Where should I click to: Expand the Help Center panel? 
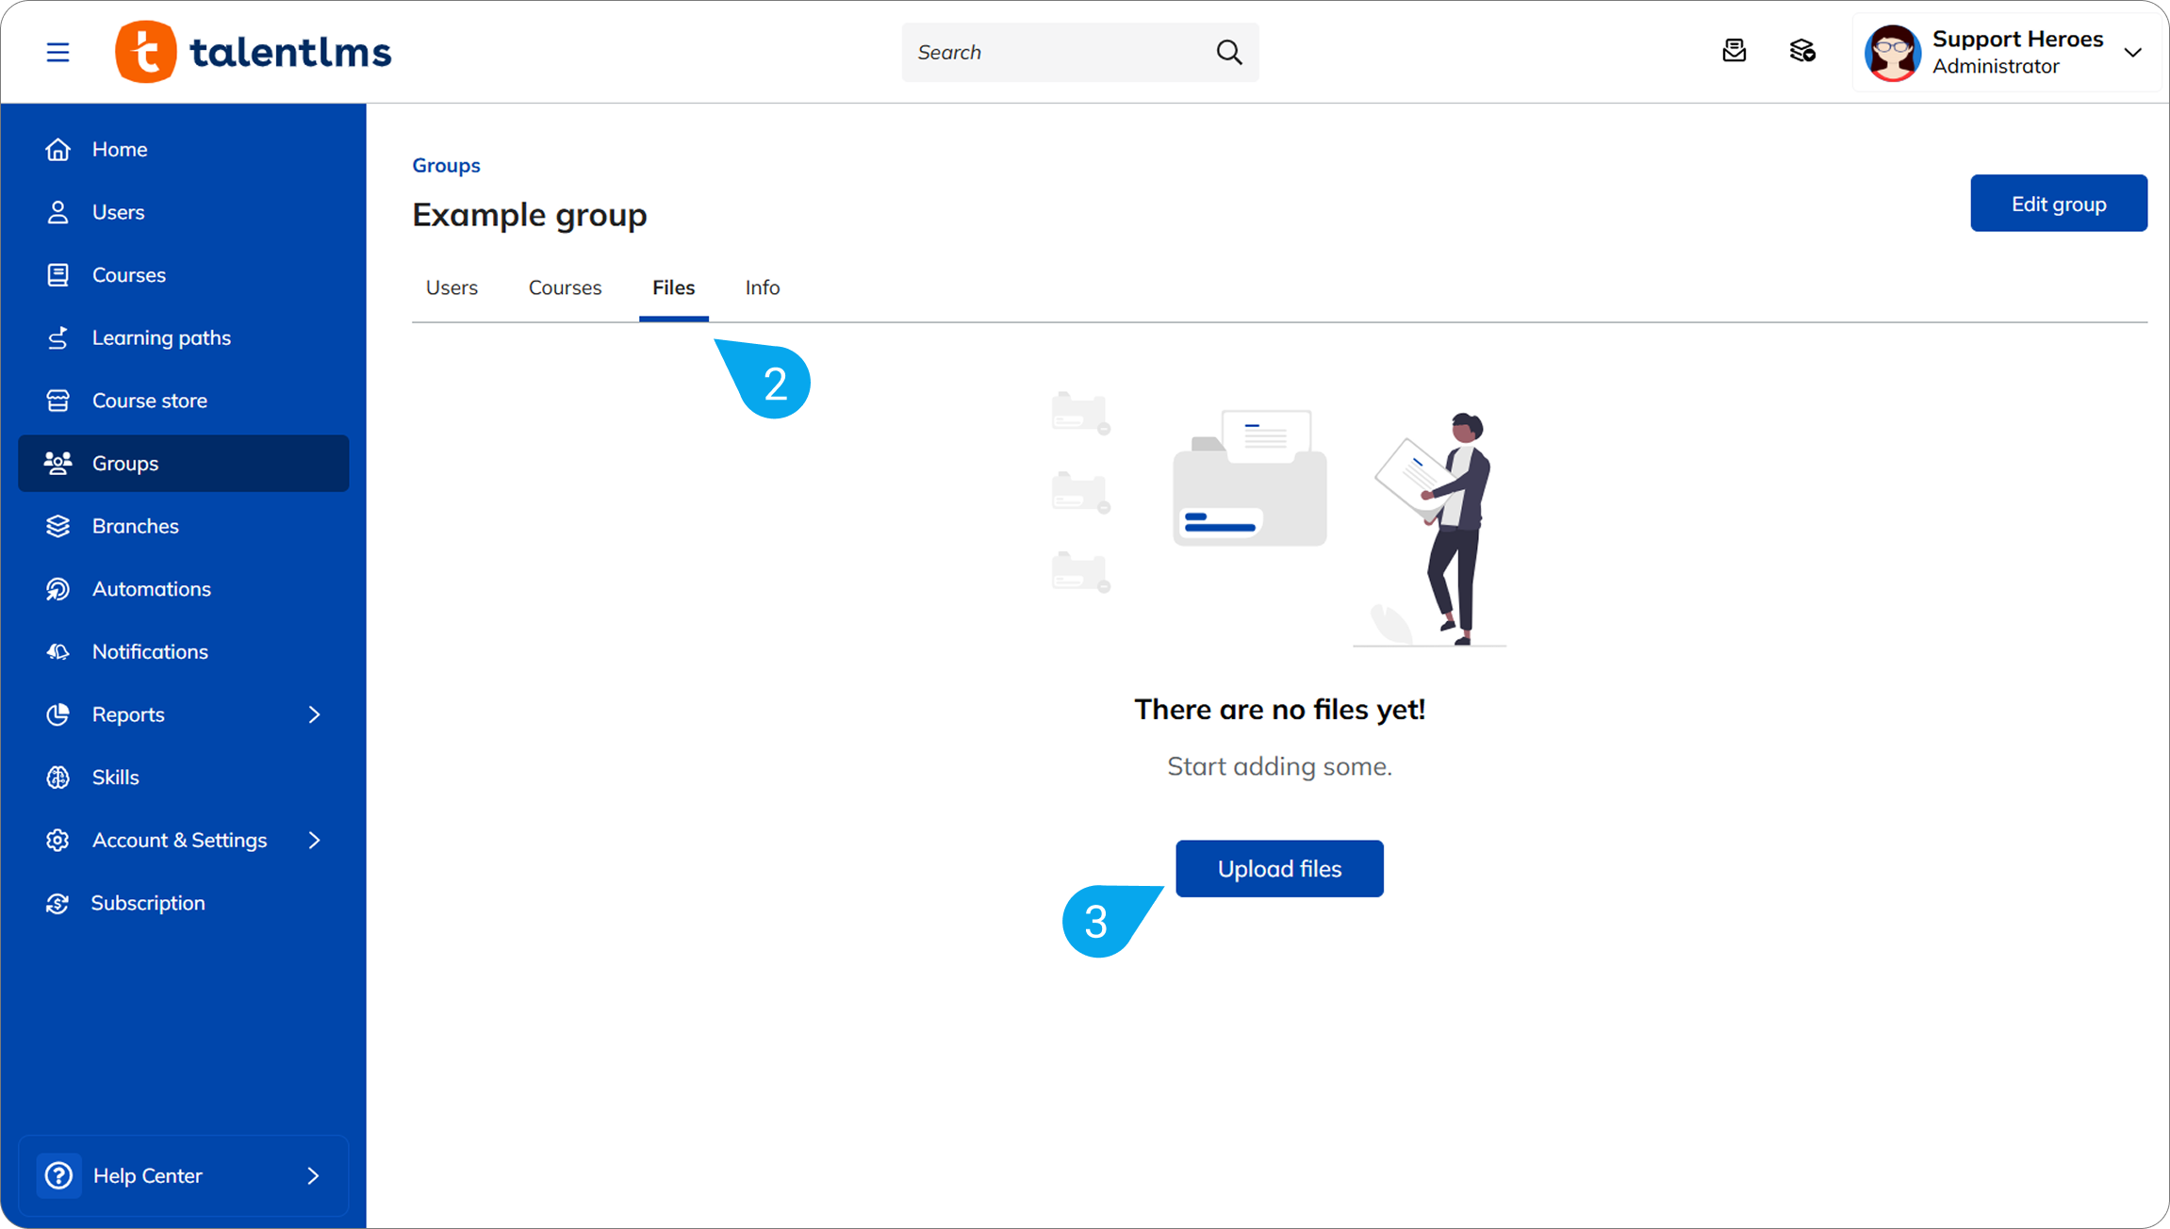pyautogui.click(x=184, y=1175)
